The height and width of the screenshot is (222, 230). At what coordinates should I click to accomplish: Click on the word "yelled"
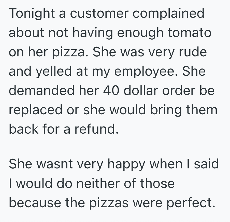click(50, 72)
